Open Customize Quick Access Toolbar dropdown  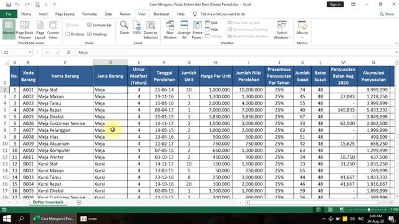click(x=54, y=4)
